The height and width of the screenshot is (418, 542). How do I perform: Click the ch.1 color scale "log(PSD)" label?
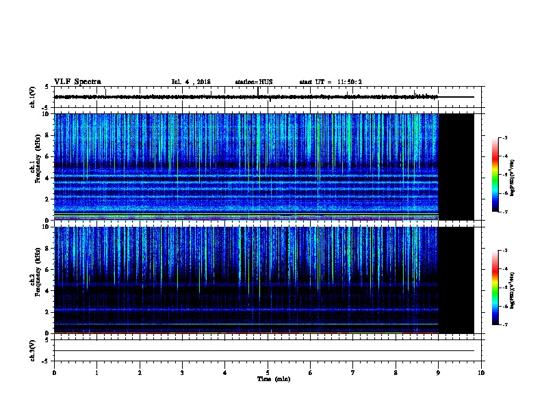click(x=513, y=178)
